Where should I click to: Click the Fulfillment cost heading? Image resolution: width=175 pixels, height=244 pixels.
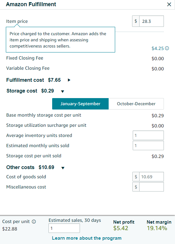pyautogui.click(x=25, y=80)
